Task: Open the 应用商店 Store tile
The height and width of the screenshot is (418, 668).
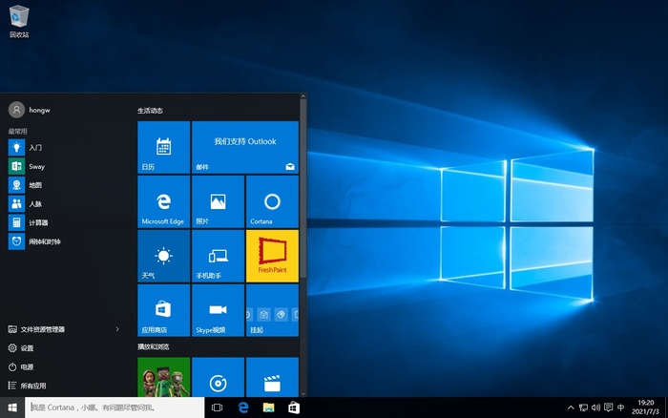Action: click(163, 310)
